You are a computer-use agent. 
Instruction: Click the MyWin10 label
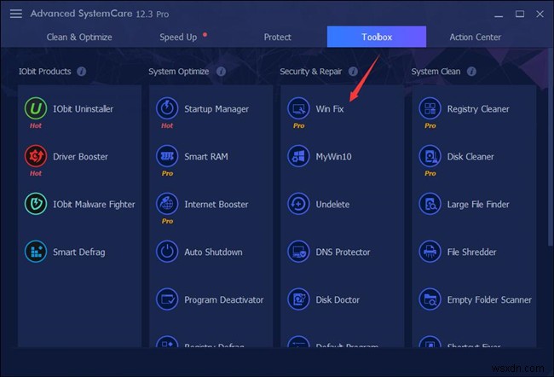[x=333, y=157]
